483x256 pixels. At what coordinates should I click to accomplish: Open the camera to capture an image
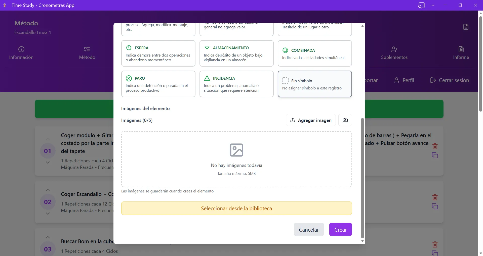345,120
